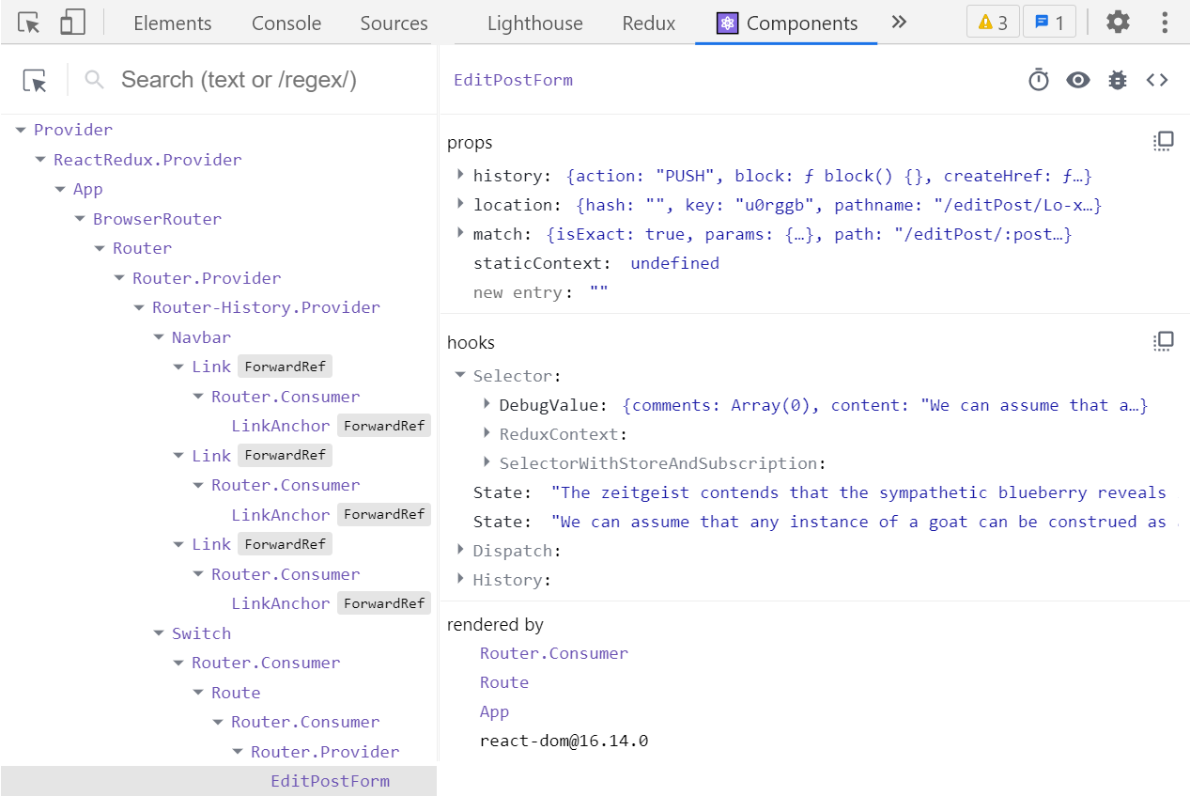This screenshot has width=1190, height=812.
Task: Inspect matching DOM element eye icon
Action: 1078,81
